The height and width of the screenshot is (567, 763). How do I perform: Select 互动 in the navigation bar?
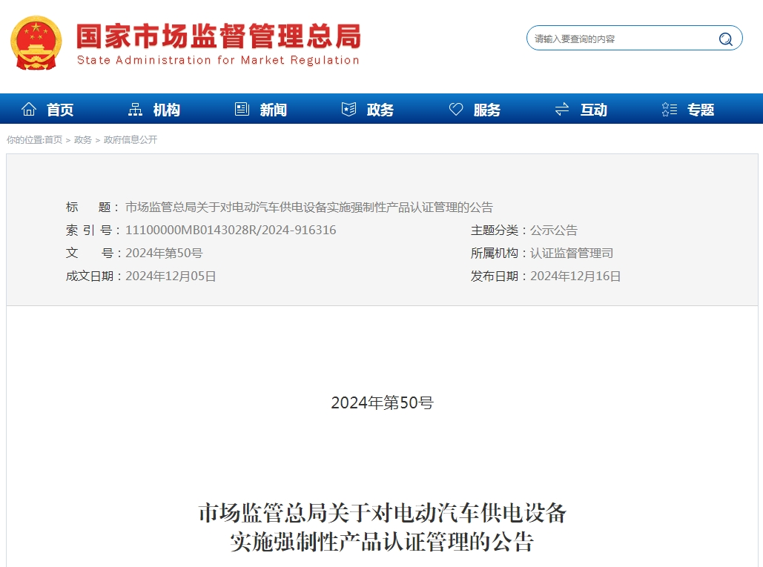click(x=594, y=110)
